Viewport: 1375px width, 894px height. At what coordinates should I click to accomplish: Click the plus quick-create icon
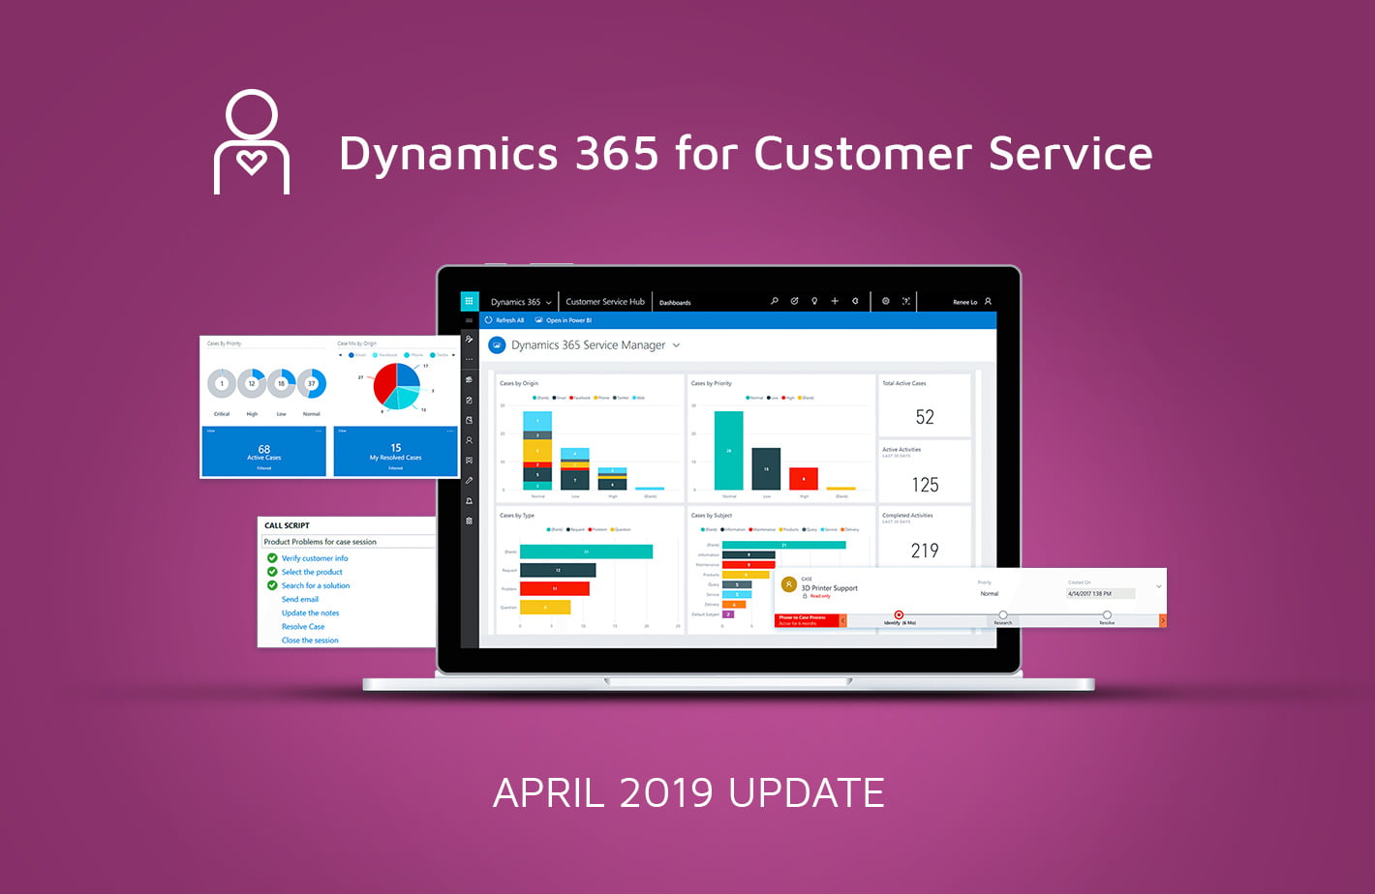pyautogui.click(x=835, y=301)
